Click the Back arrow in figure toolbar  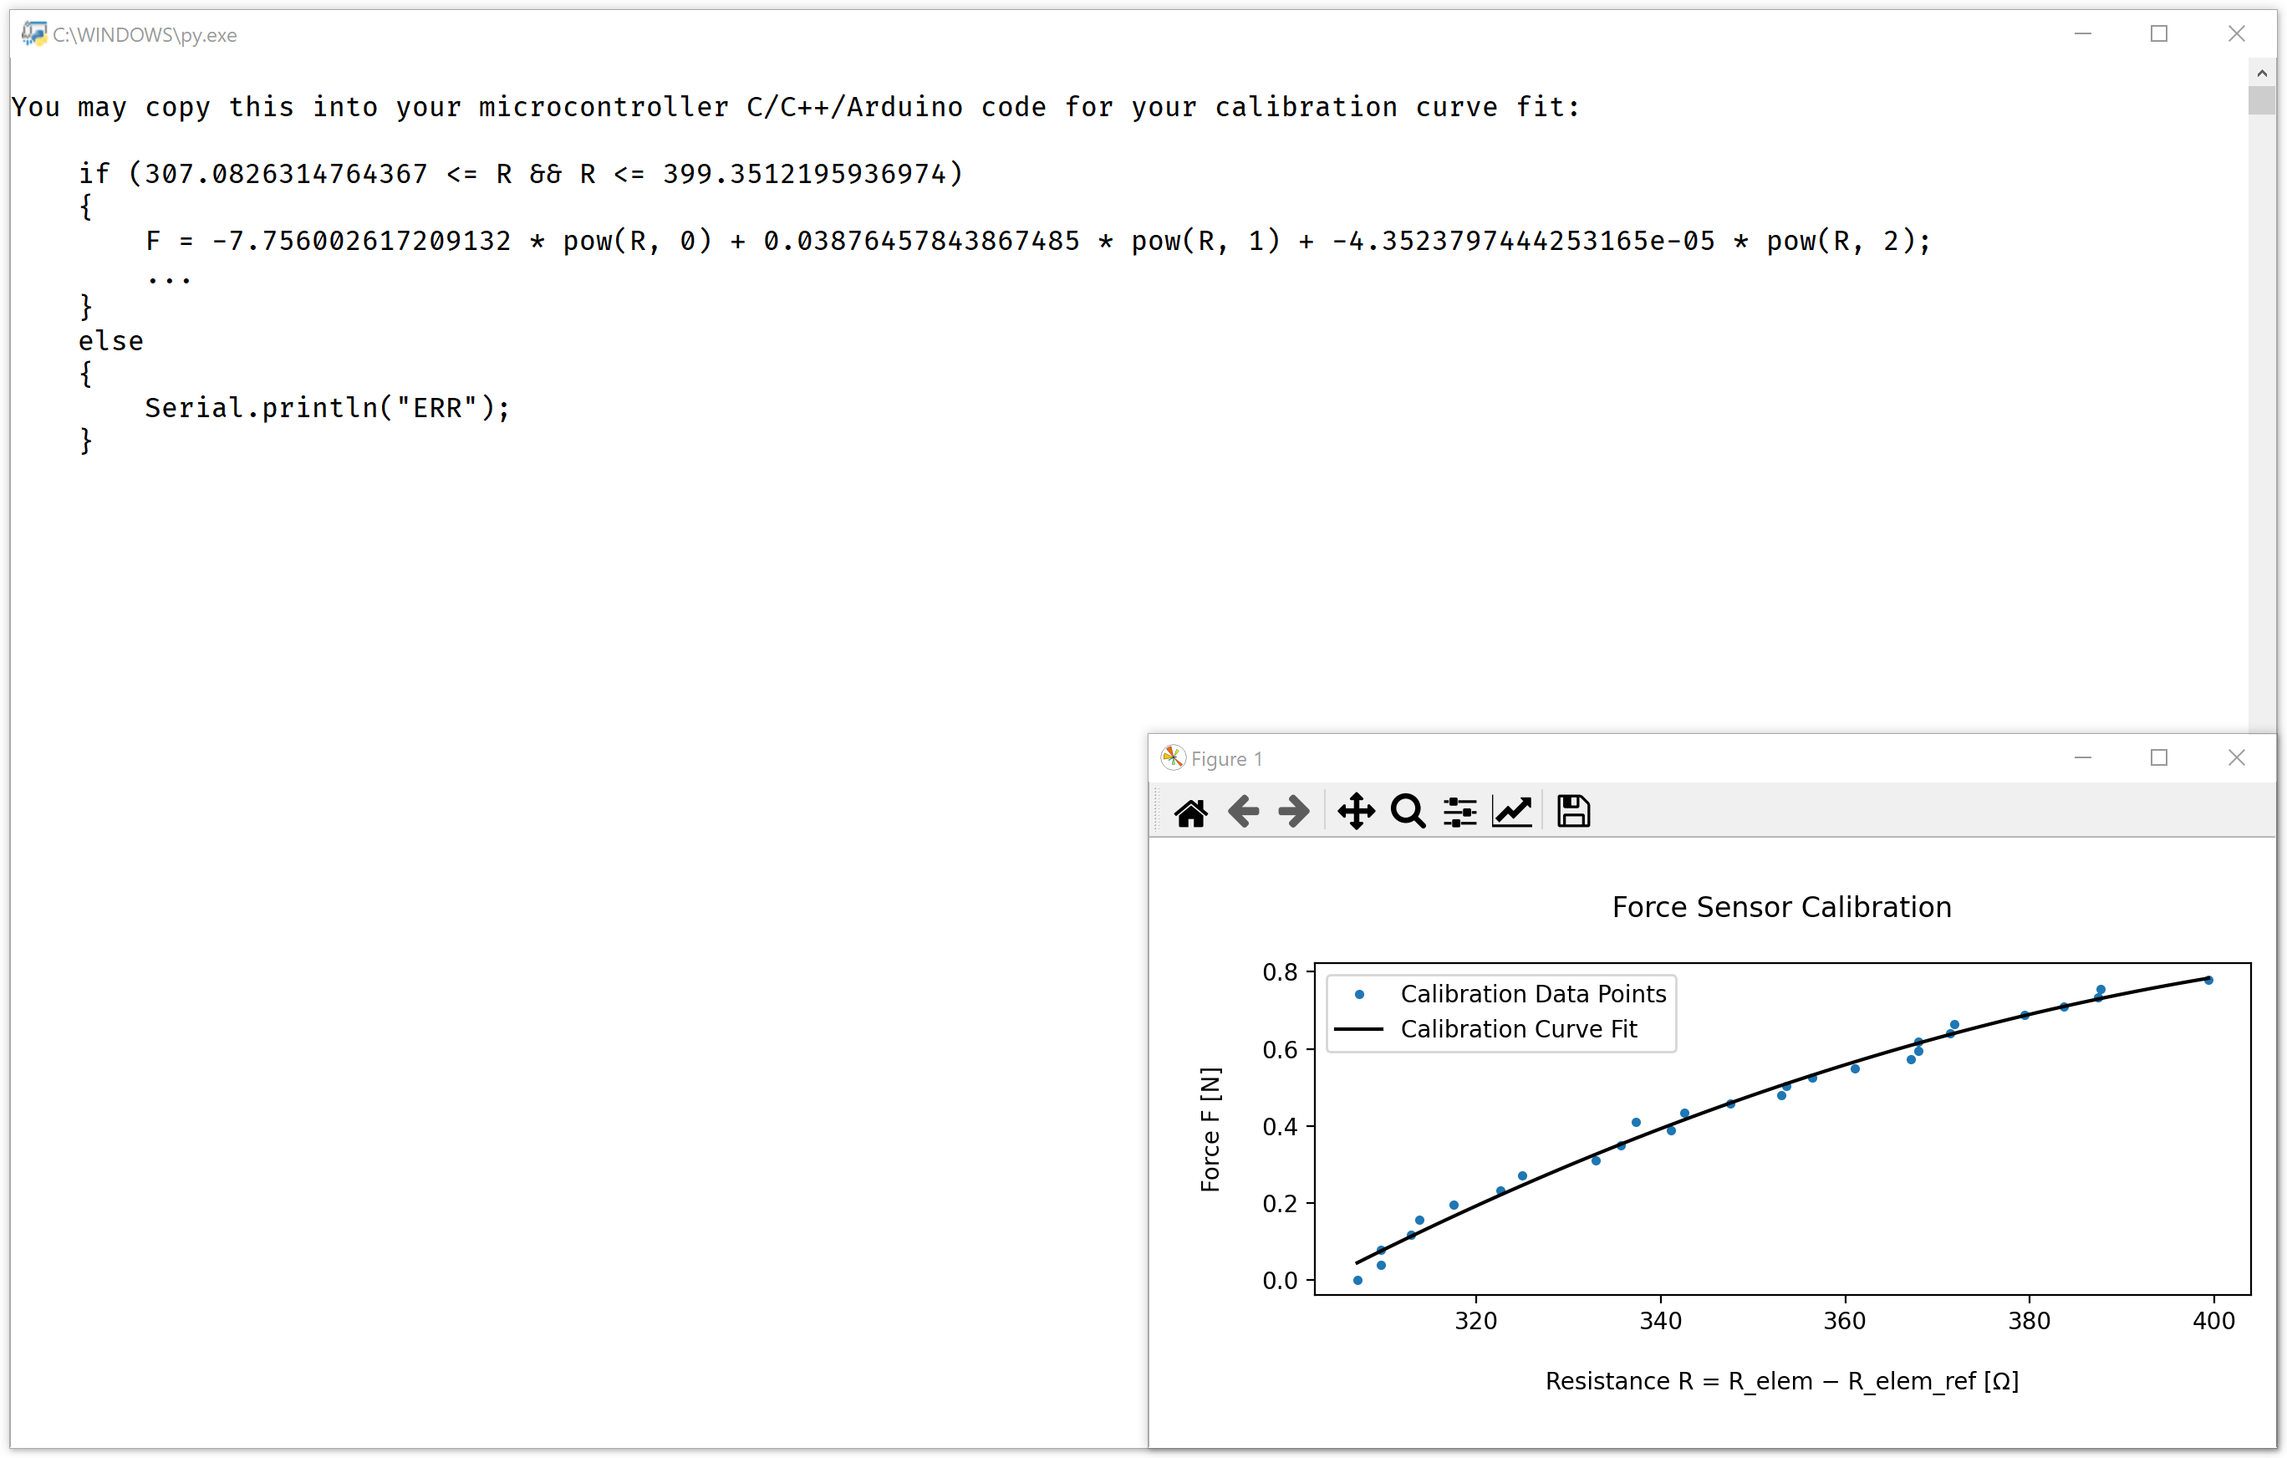point(1243,812)
